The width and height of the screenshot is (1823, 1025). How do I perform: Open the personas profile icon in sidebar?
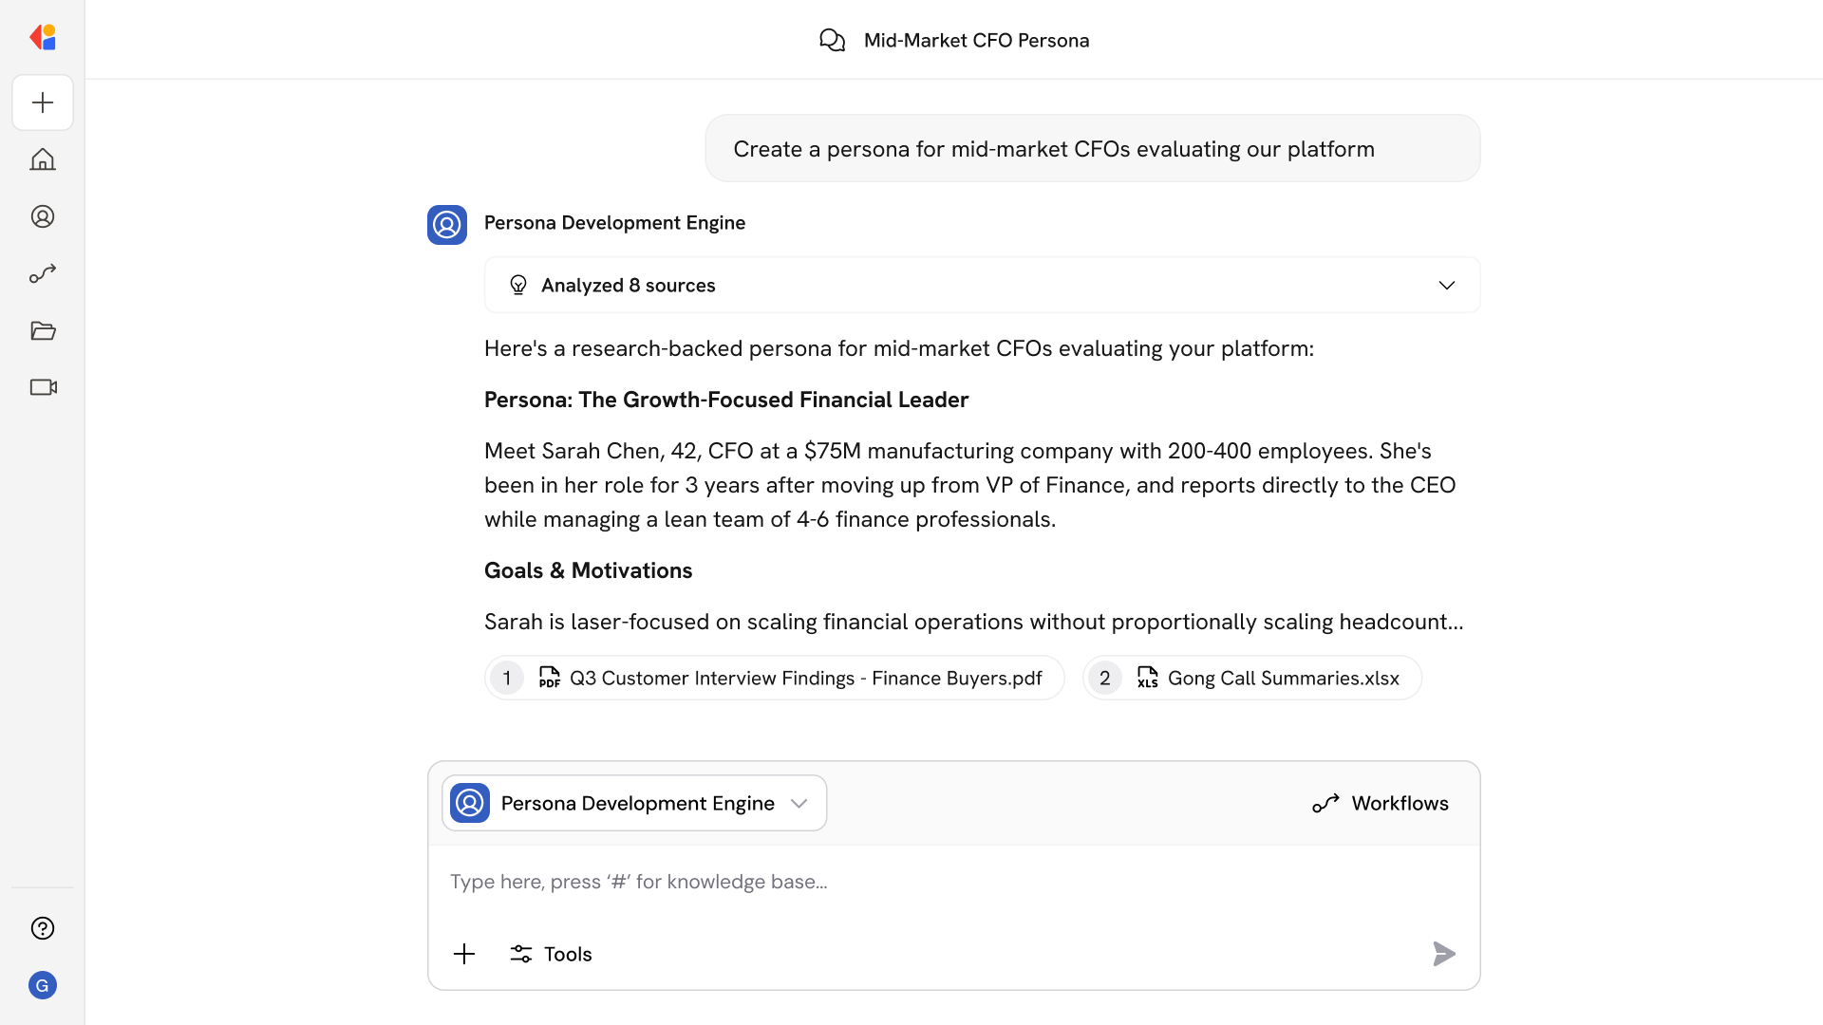[43, 216]
